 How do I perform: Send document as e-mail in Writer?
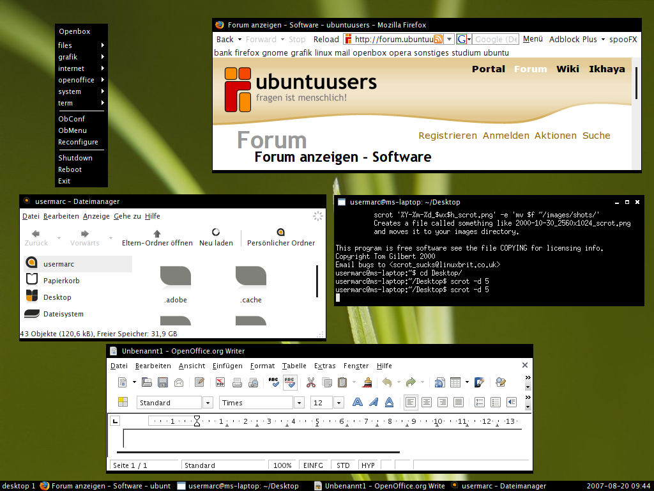pyautogui.click(x=179, y=382)
